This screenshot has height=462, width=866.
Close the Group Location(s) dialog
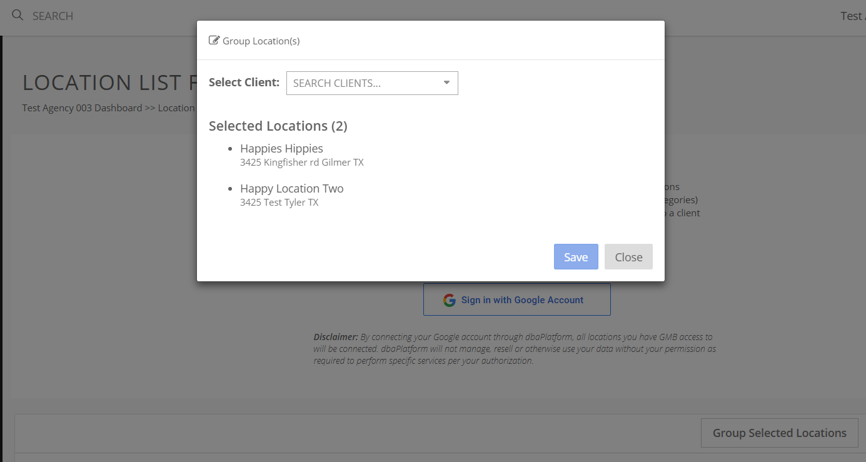pos(628,257)
